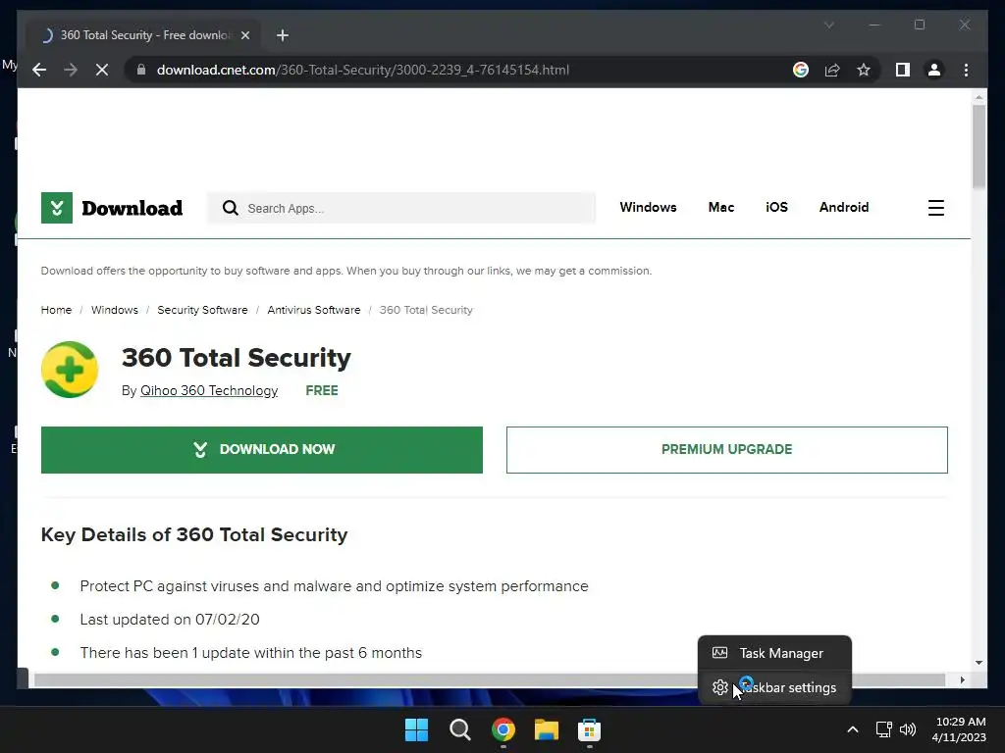Go to Antivirus Software breadcrumb
The height and width of the screenshot is (753, 1005).
click(314, 310)
